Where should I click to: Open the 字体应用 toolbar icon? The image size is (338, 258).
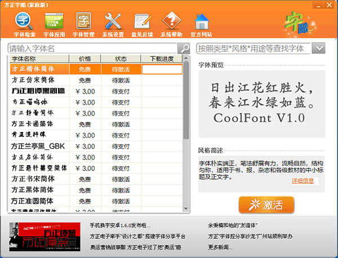click(x=54, y=25)
